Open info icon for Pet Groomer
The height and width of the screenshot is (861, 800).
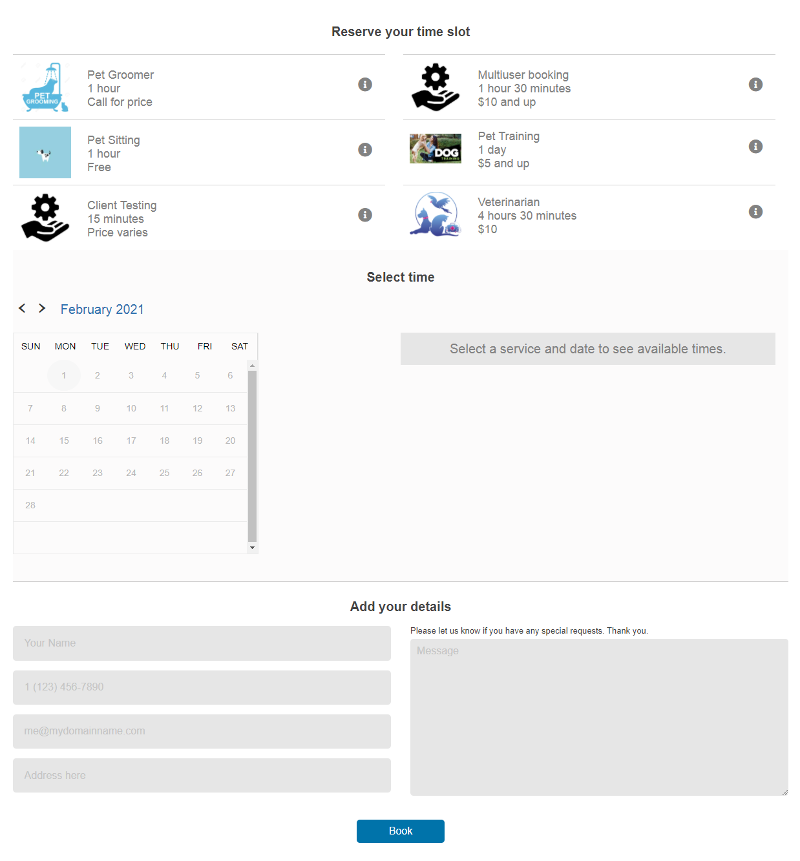tap(365, 85)
